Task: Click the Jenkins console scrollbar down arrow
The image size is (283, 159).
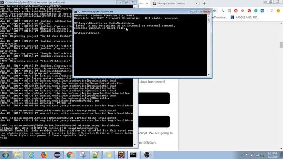Action: [135, 145]
